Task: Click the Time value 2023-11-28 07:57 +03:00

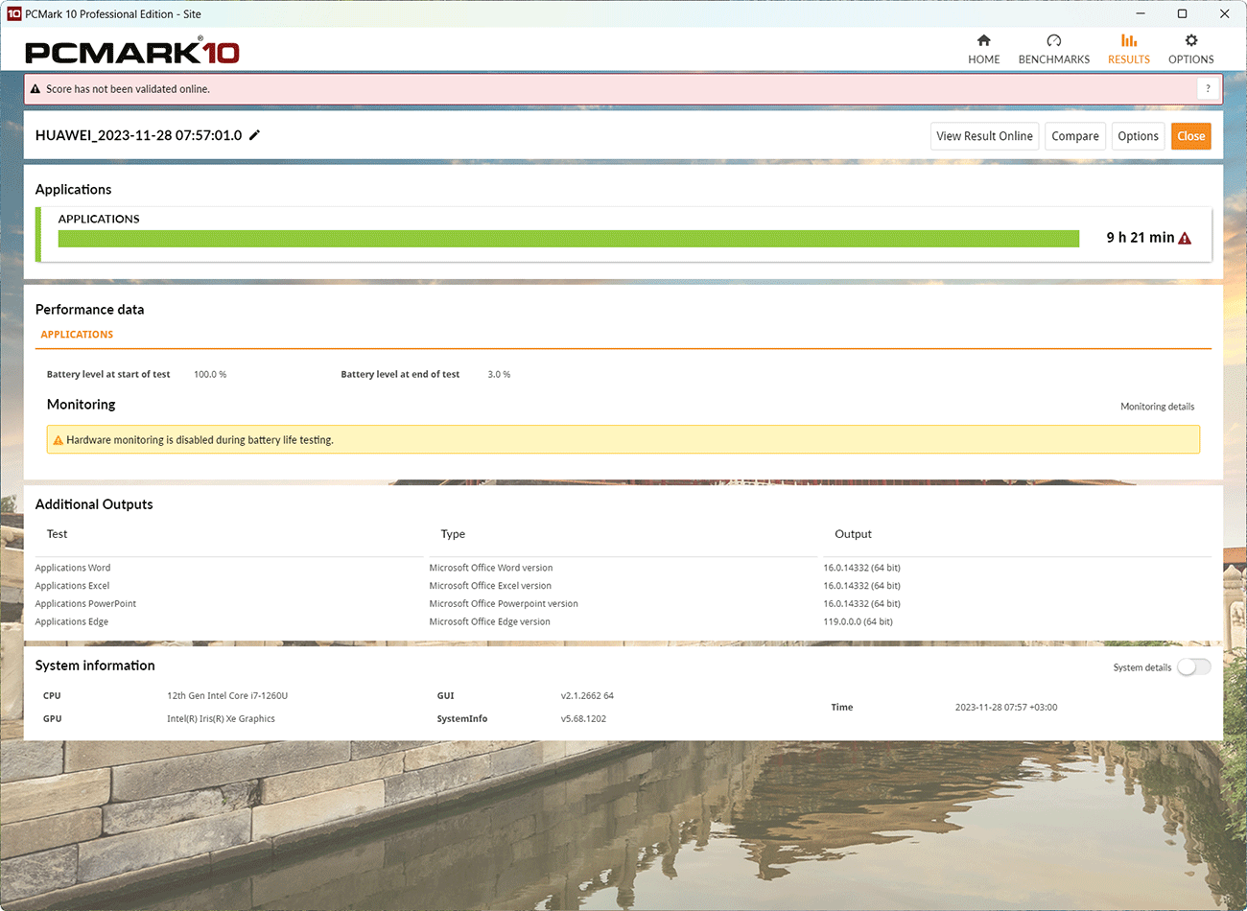Action: [x=1006, y=708]
